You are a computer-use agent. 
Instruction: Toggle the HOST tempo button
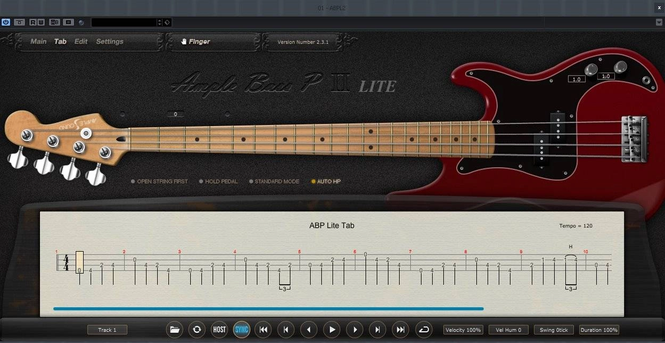(219, 330)
